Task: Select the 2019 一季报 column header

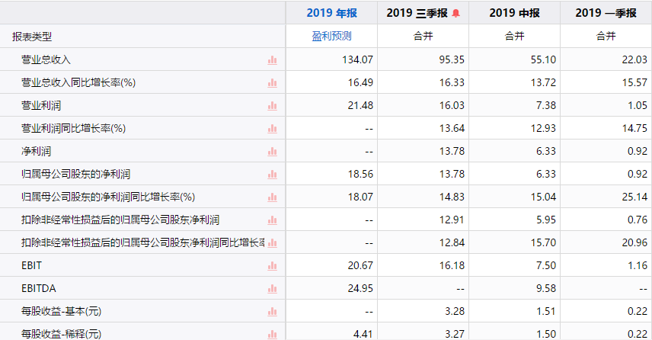Action: pos(606,13)
